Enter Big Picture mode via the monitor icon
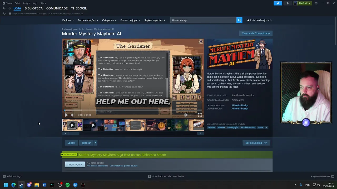Viewport: 337px width, 189px height. [316, 3]
